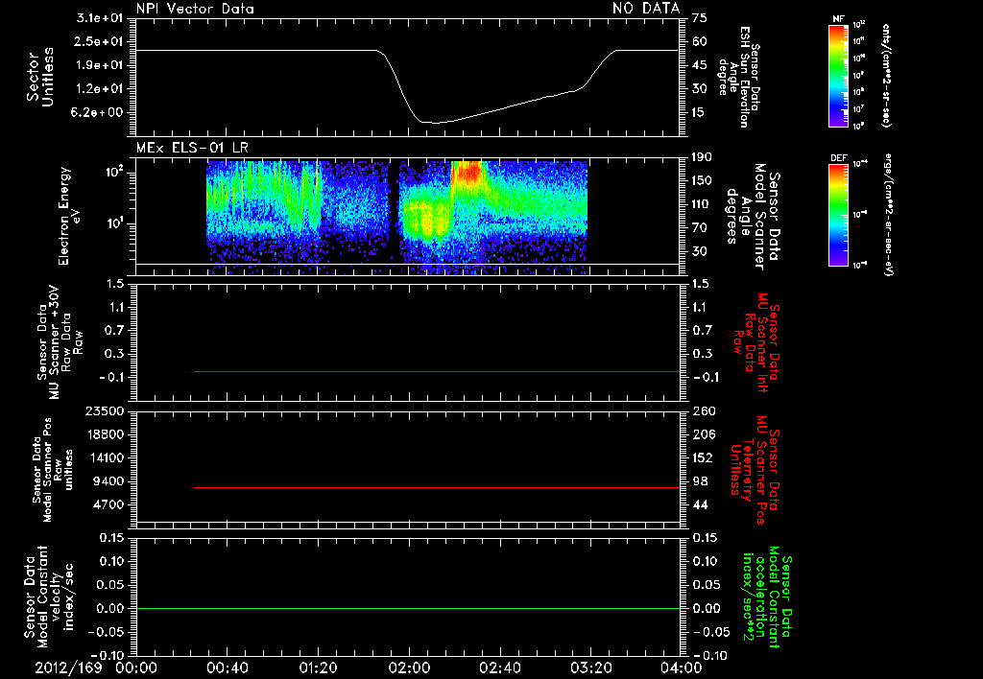The width and height of the screenshot is (983, 679).
Task: Click the 110 scanner angle tick
Action: 703,204
